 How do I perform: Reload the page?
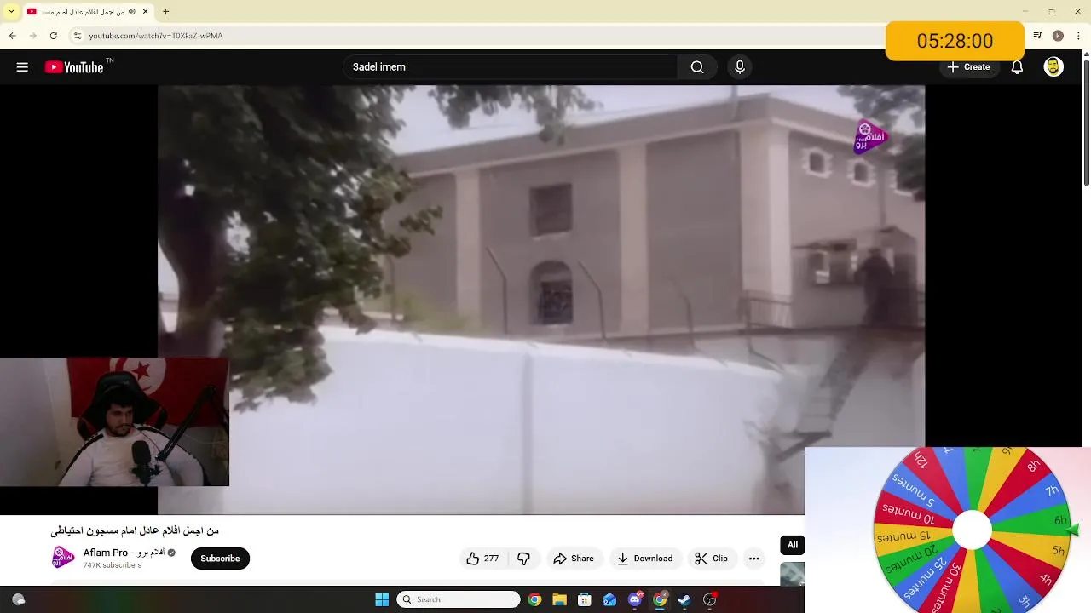[54, 36]
